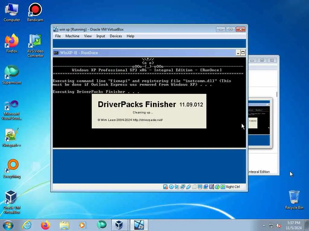This screenshot has width=309, height=231.
Task: Click the Right Ctrl host key label
Action: click(233, 187)
